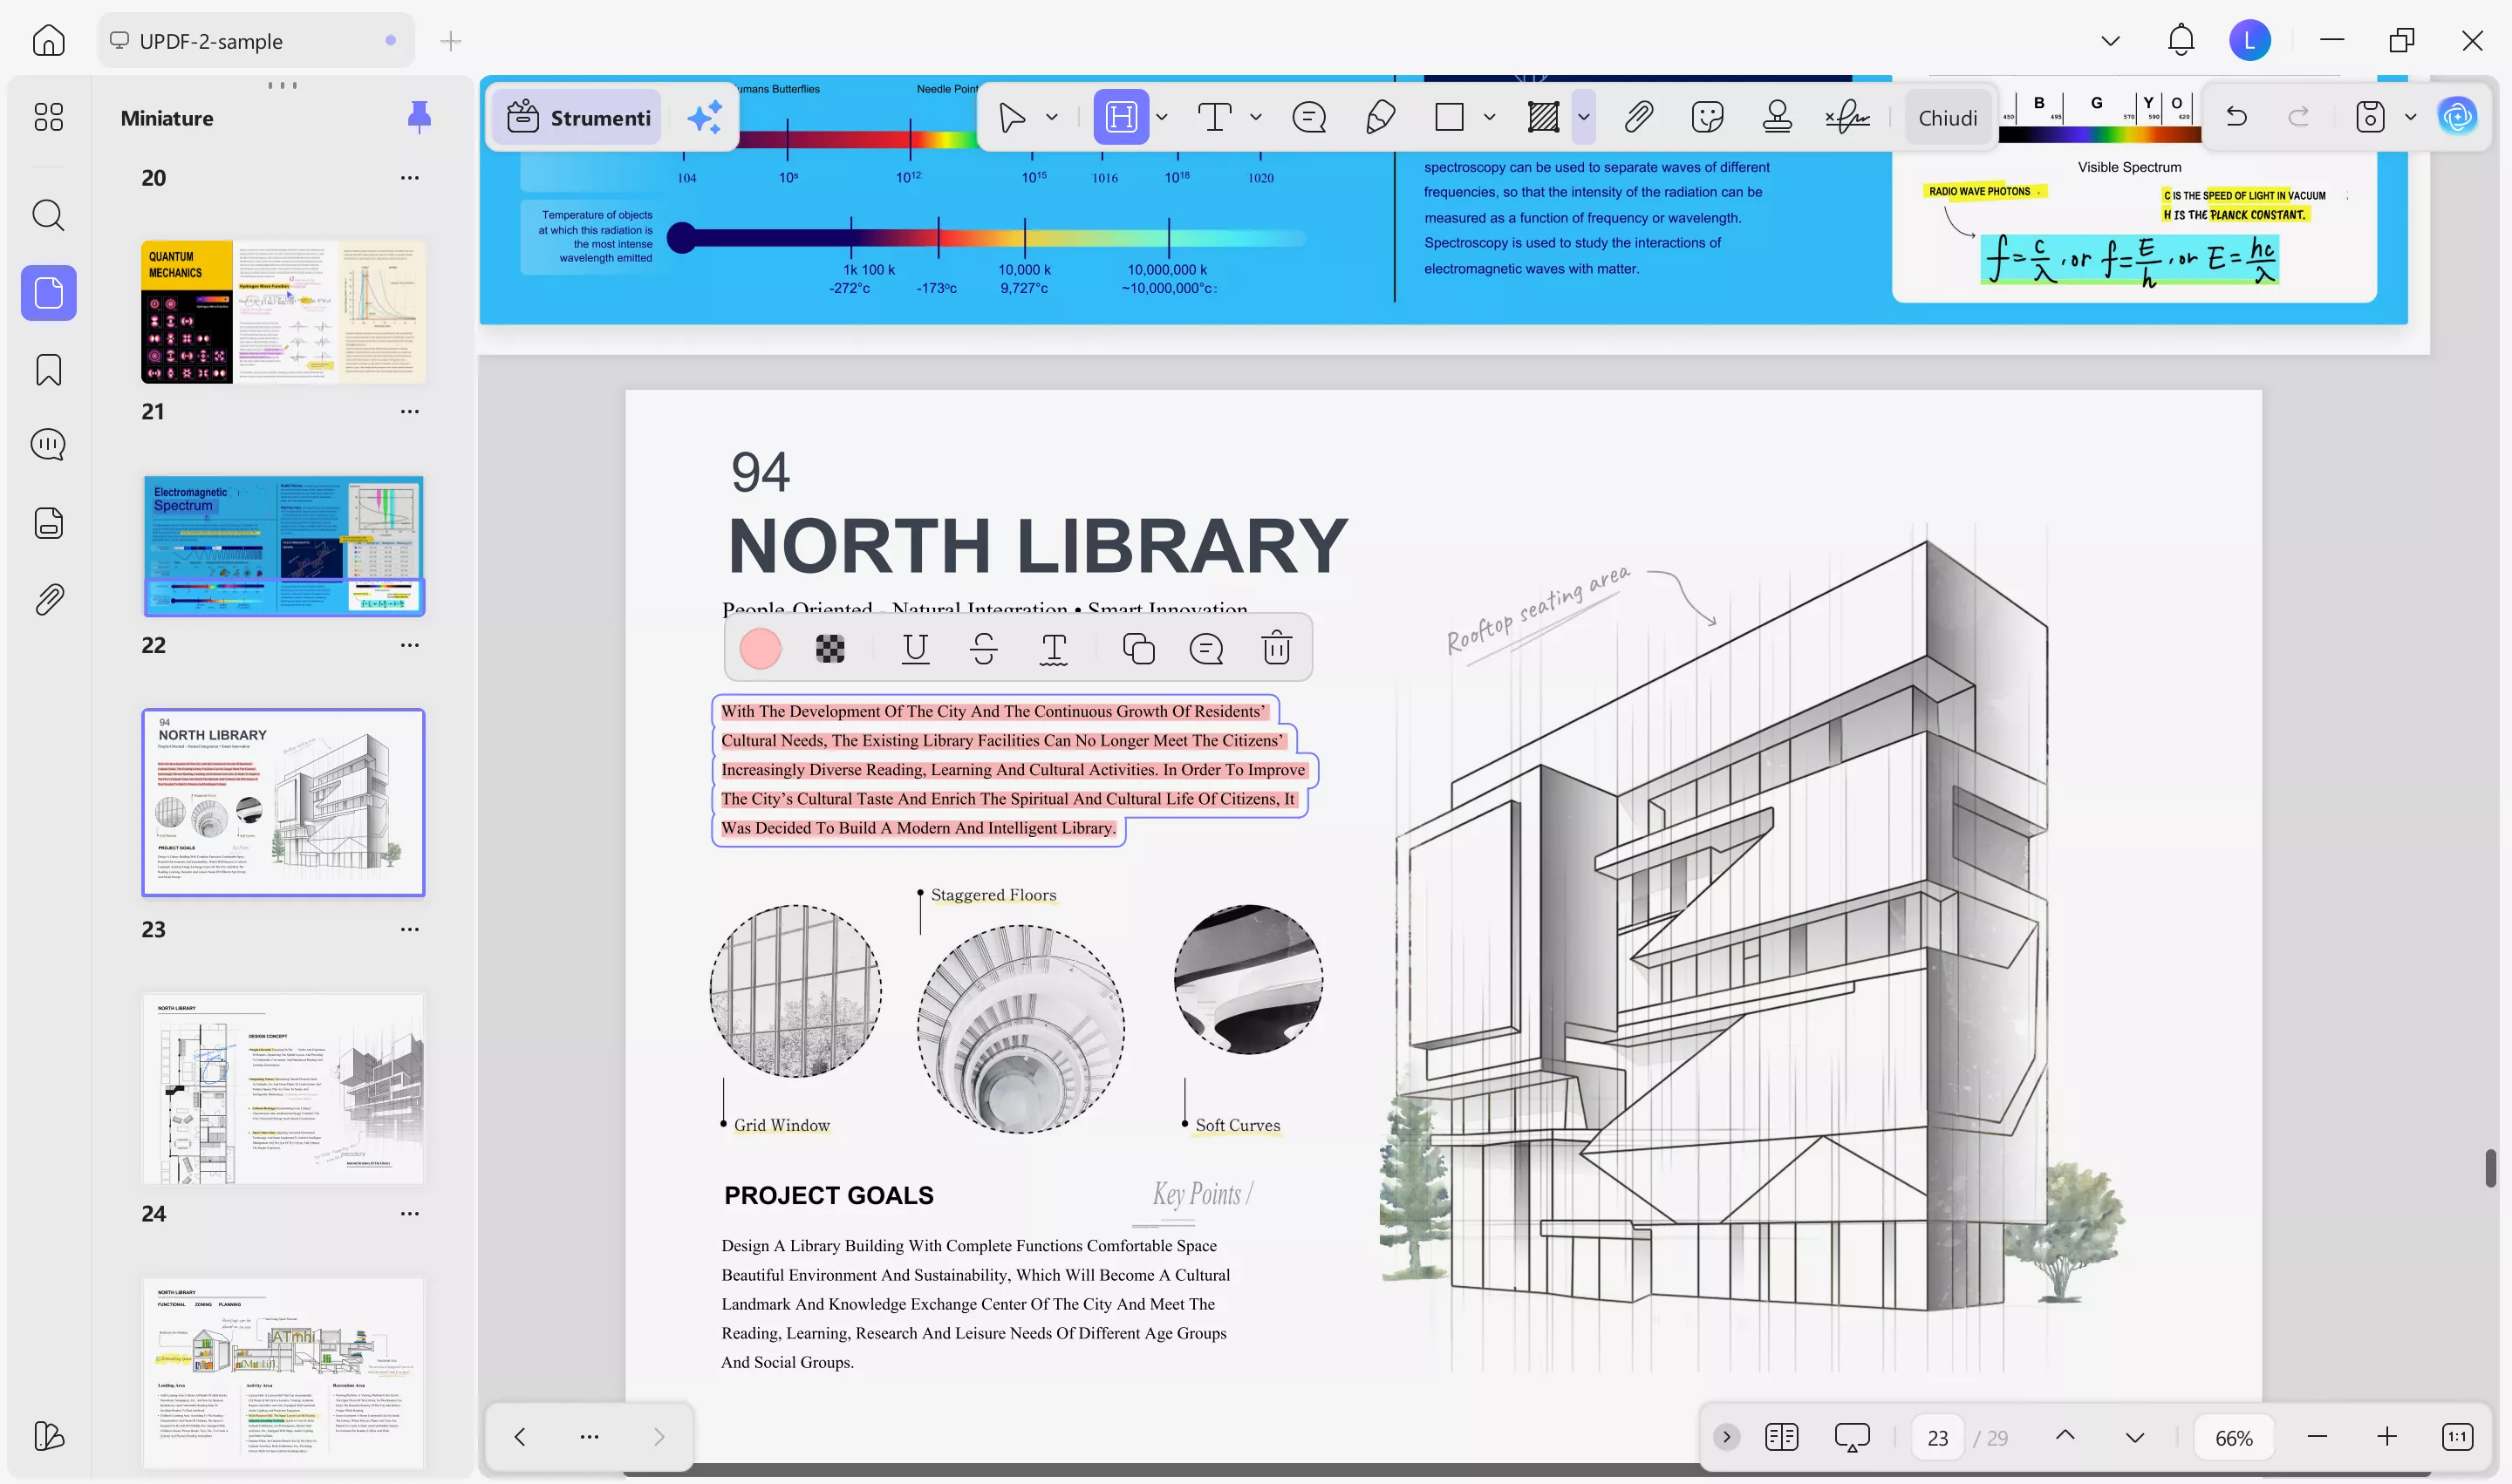The image size is (2512, 1484).
Task: Expand the shape tool dropdown
Action: point(1491,117)
